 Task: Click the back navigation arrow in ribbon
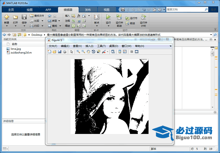[x=50, y=16]
